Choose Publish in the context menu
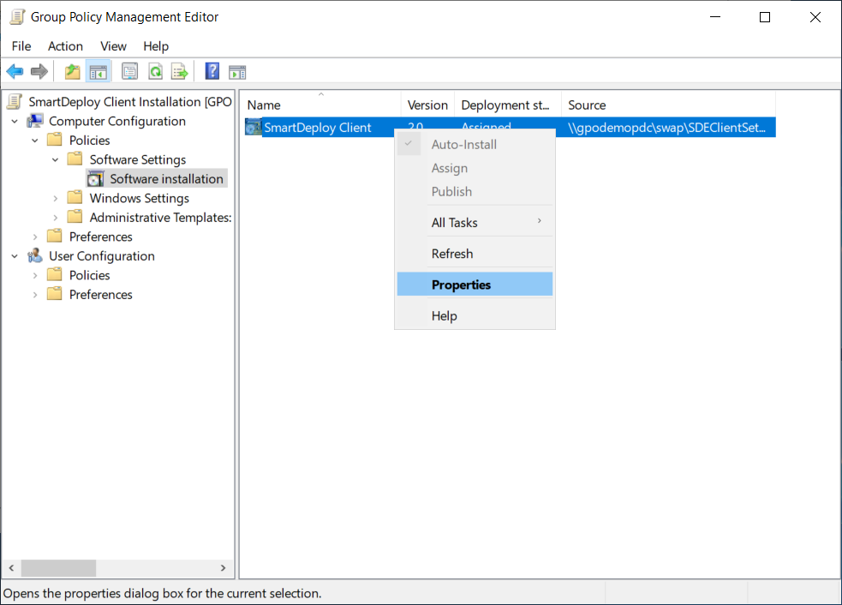Screen dimensions: 842x605 click(475, 192)
